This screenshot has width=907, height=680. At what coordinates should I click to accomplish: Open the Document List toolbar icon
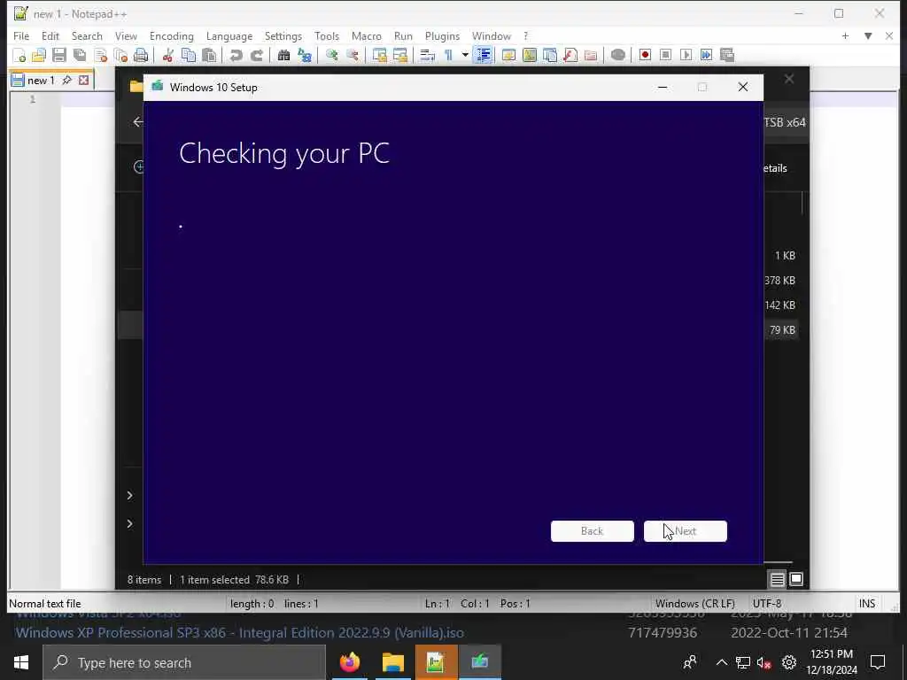tap(550, 56)
